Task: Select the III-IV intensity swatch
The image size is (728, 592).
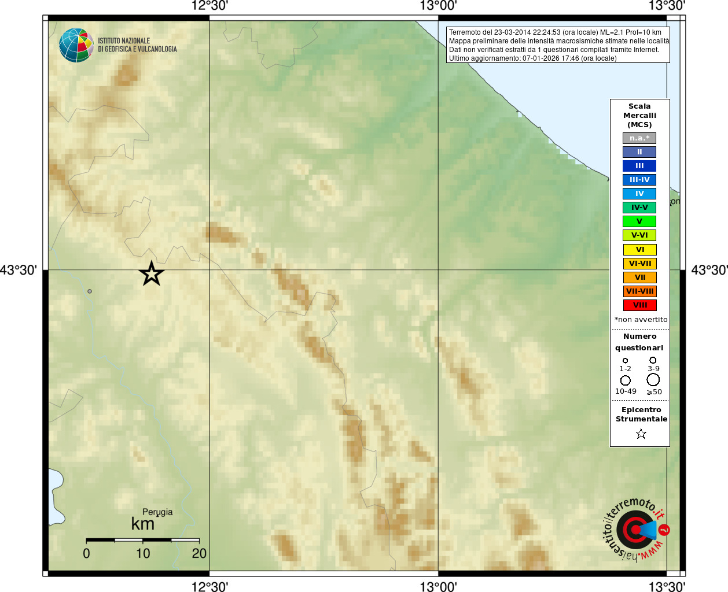Action: pyautogui.click(x=639, y=180)
